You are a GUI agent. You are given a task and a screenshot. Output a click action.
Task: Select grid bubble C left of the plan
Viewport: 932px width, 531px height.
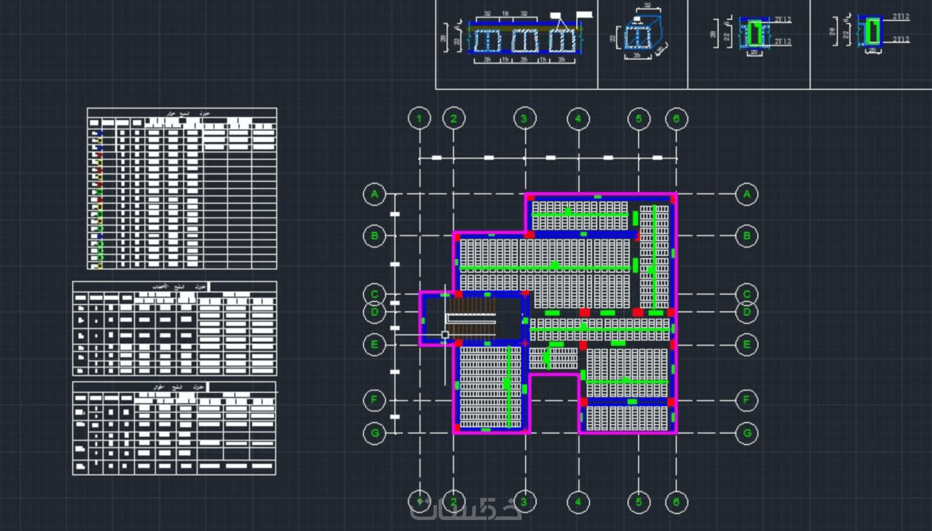(374, 294)
